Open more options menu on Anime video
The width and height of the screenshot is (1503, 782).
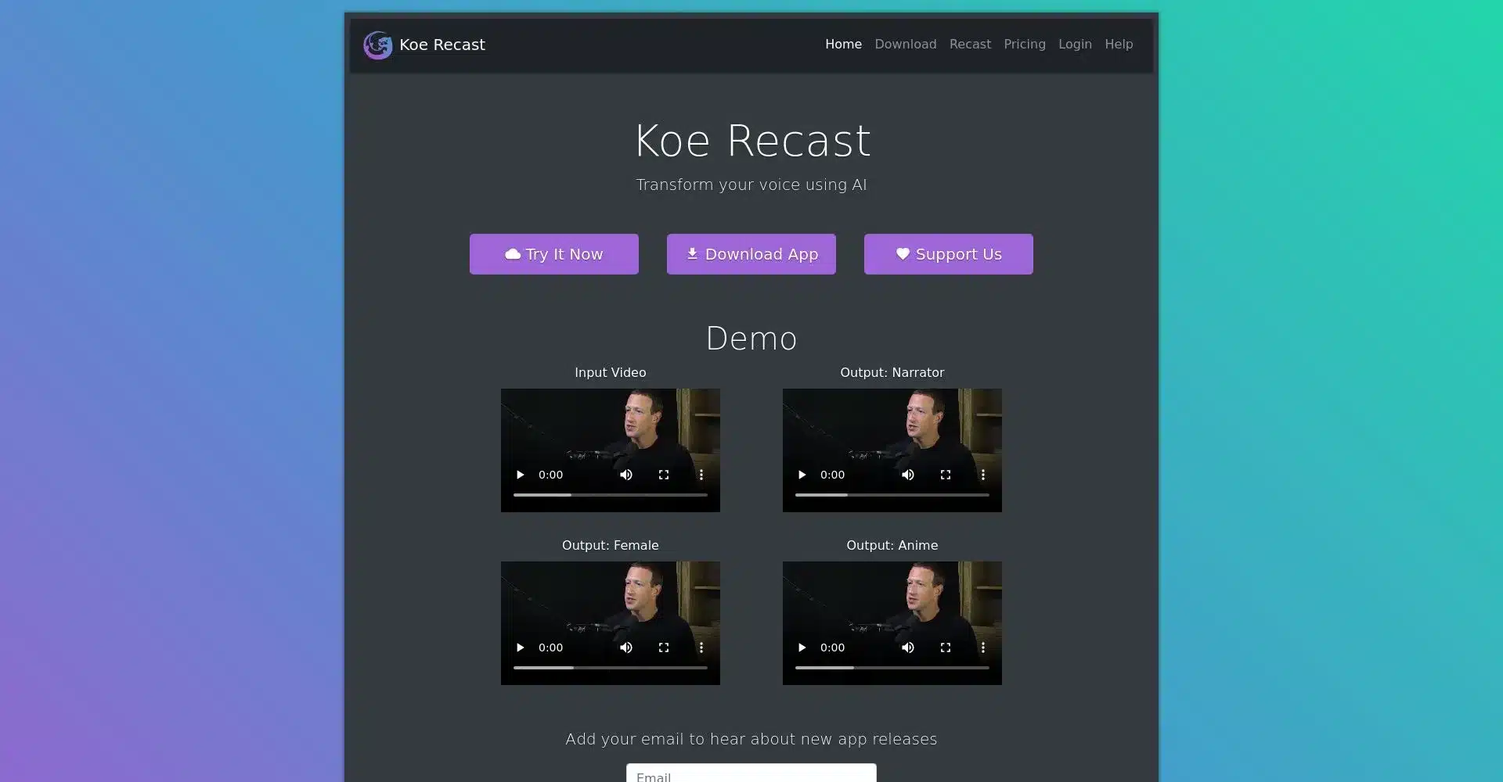pyautogui.click(x=982, y=647)
